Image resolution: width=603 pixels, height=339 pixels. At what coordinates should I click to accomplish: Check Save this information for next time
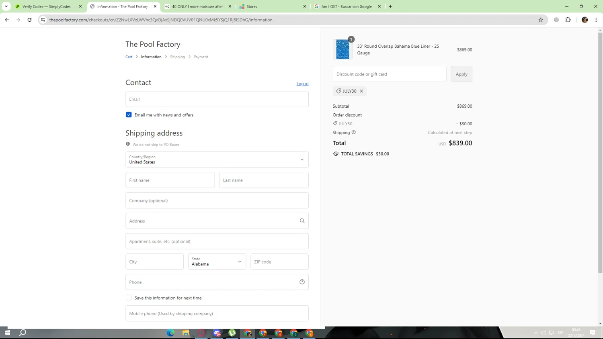click(129, 298)
